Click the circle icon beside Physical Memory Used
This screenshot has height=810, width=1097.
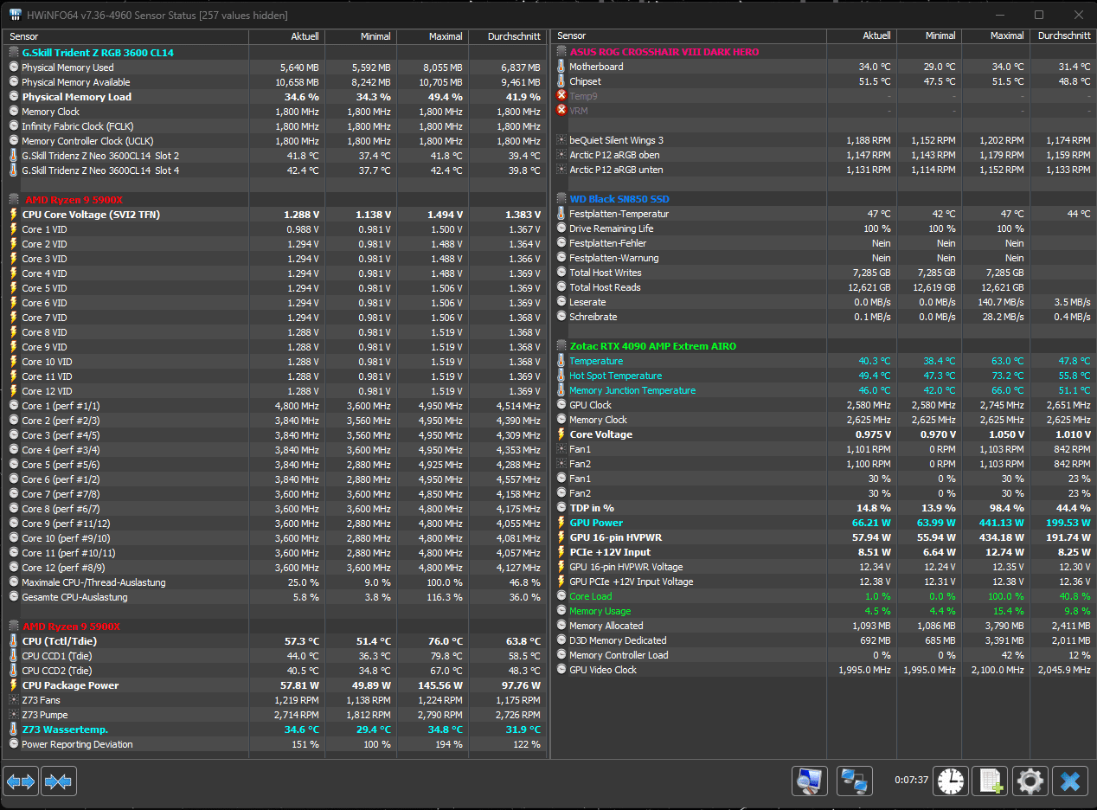(14, 67)
